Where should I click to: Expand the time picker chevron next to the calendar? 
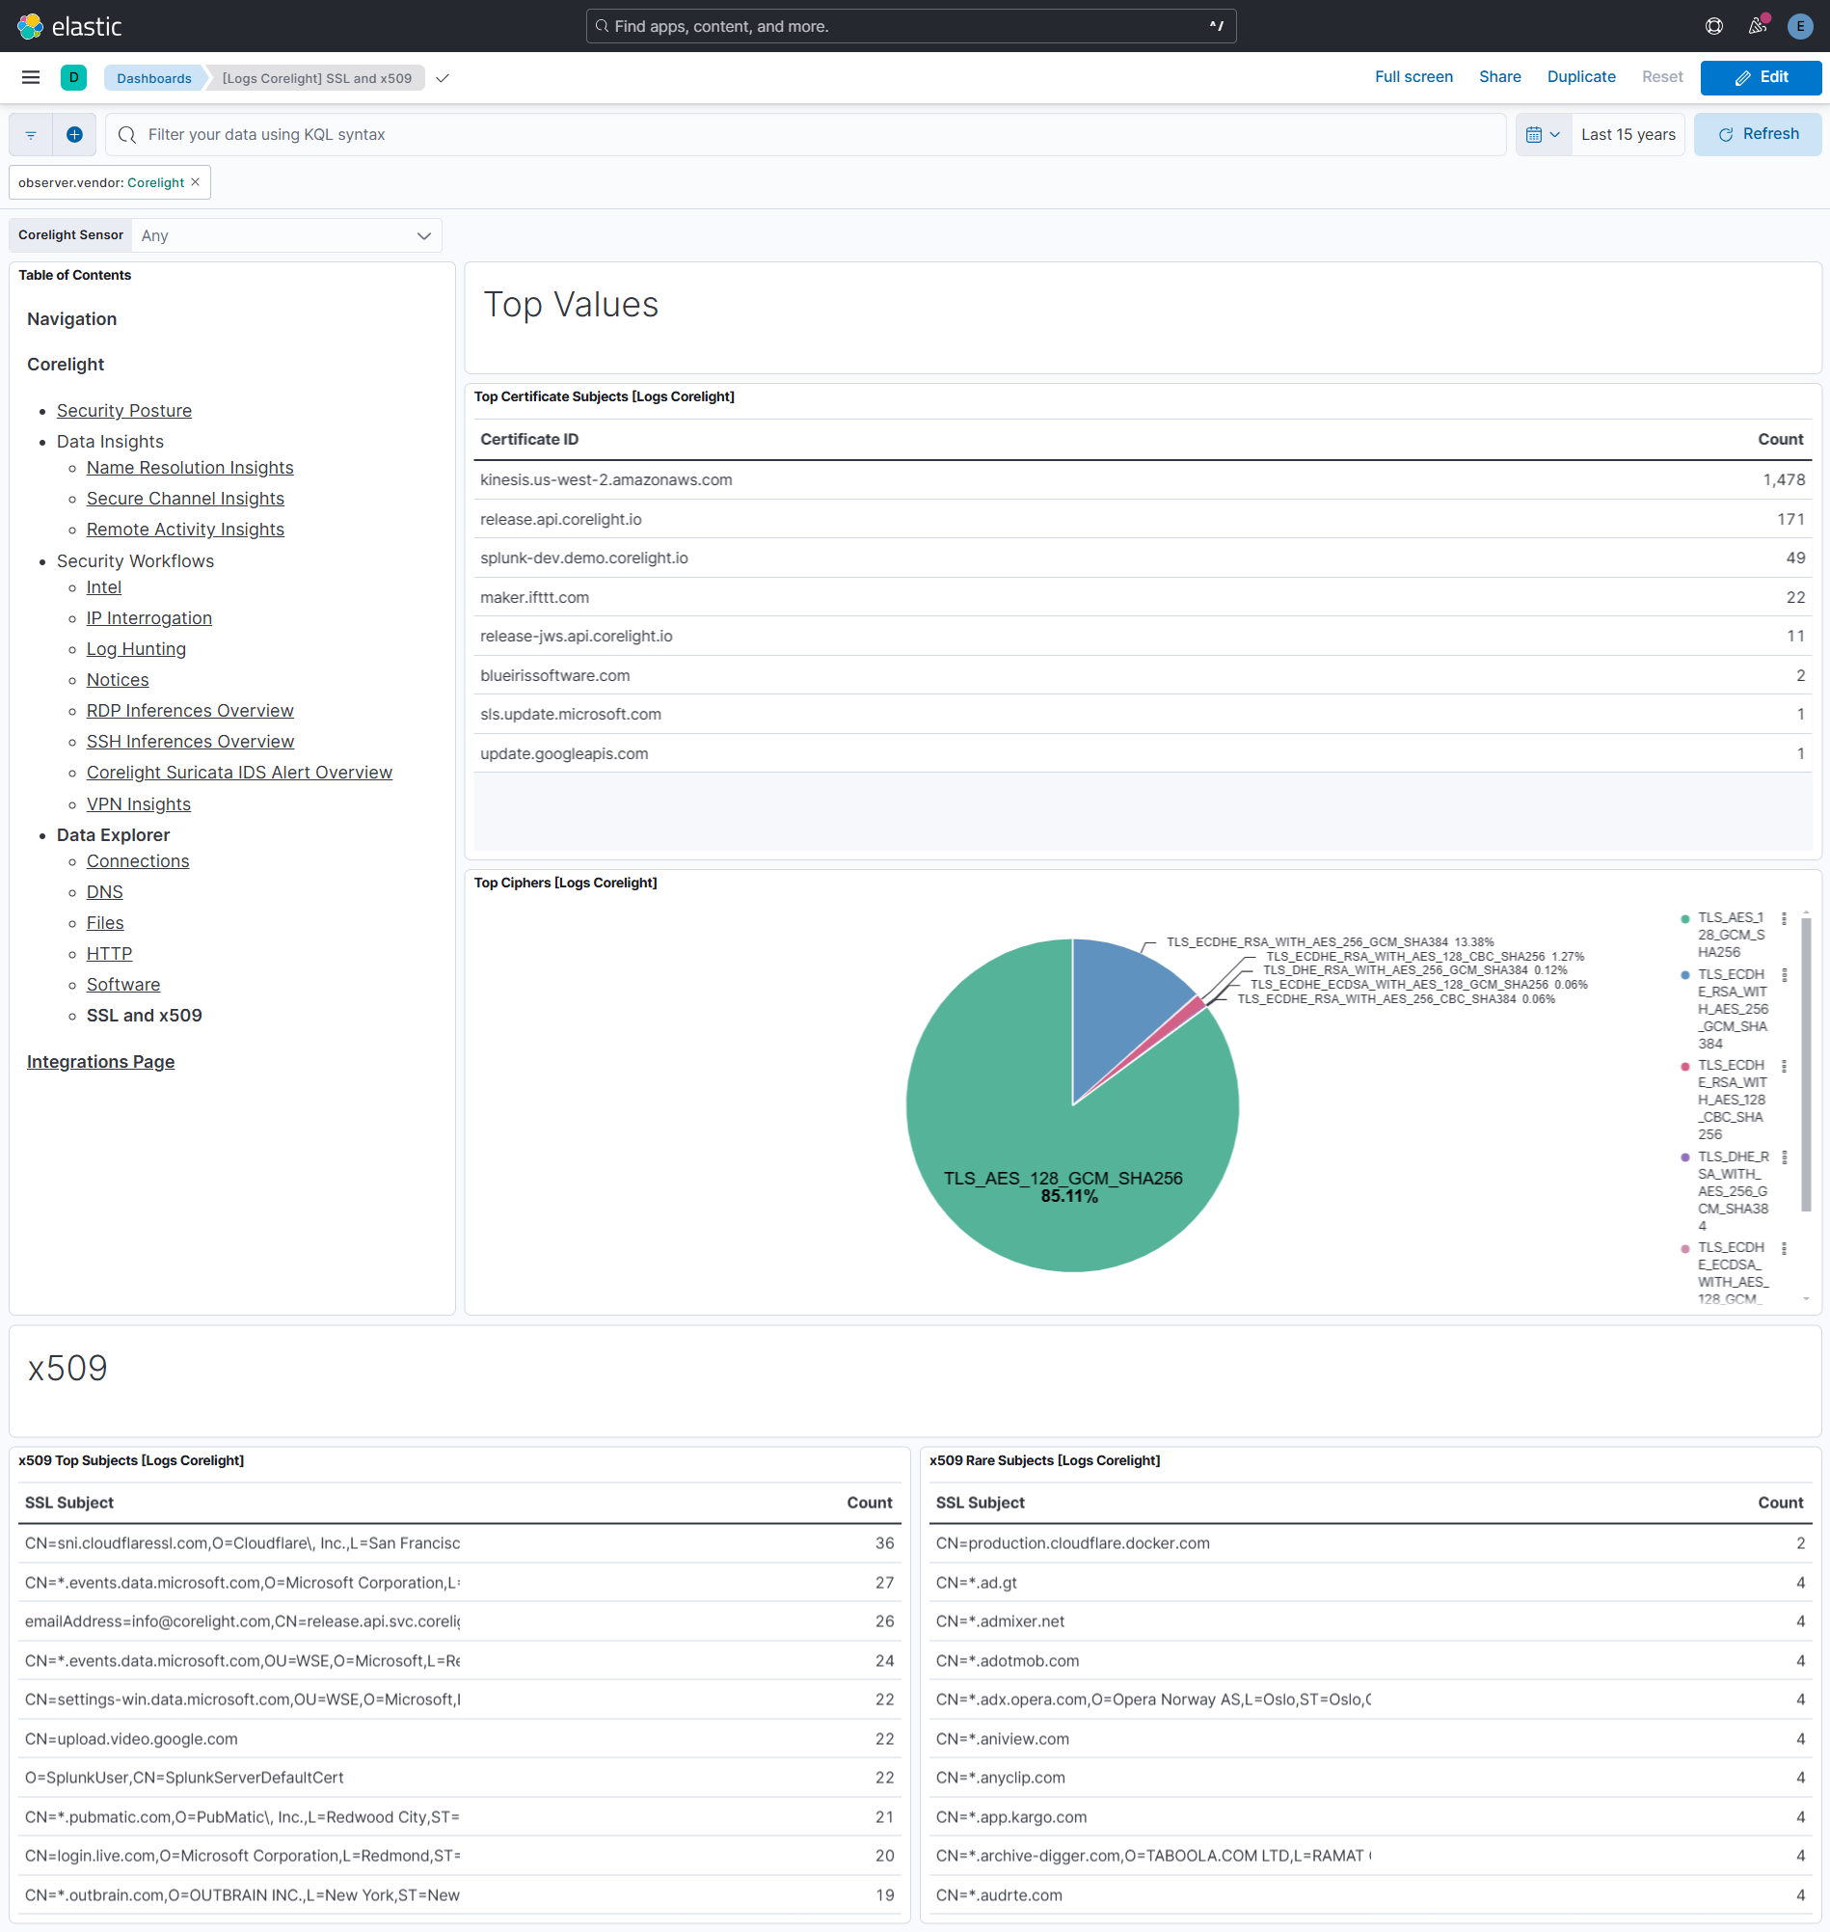point(1553,134)
